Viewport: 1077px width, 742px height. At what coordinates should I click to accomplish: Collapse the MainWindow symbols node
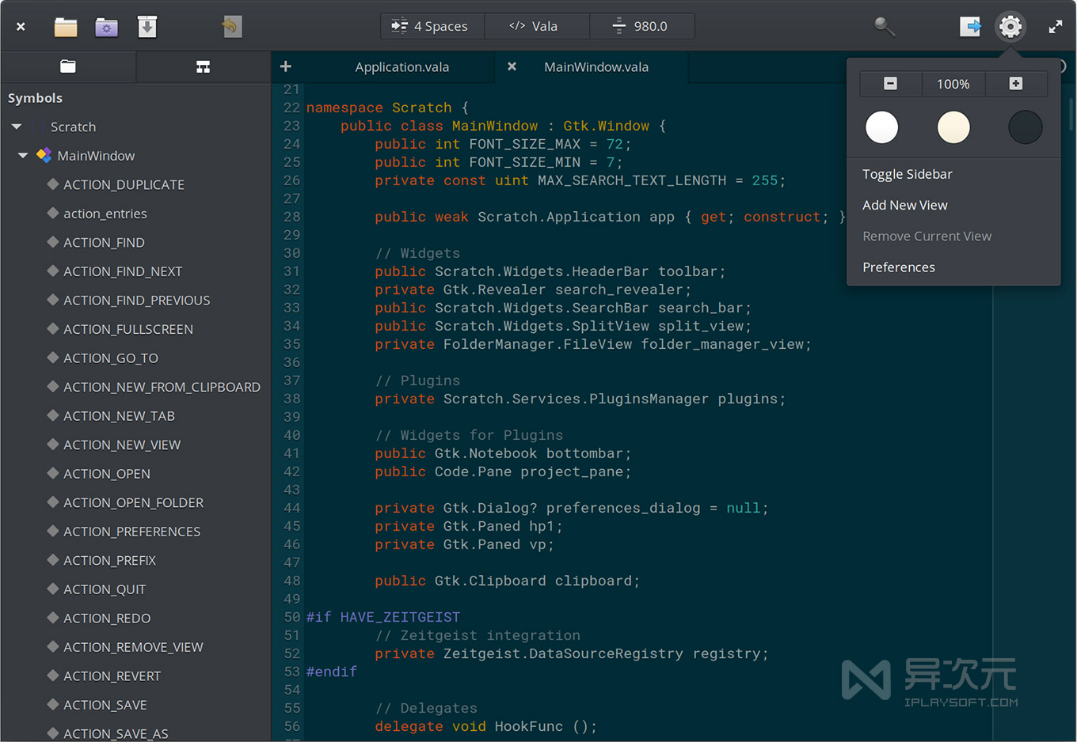click(x=22, y=155)
